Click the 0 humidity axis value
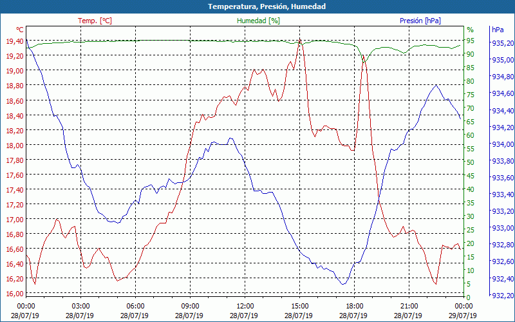 point(469,298)
